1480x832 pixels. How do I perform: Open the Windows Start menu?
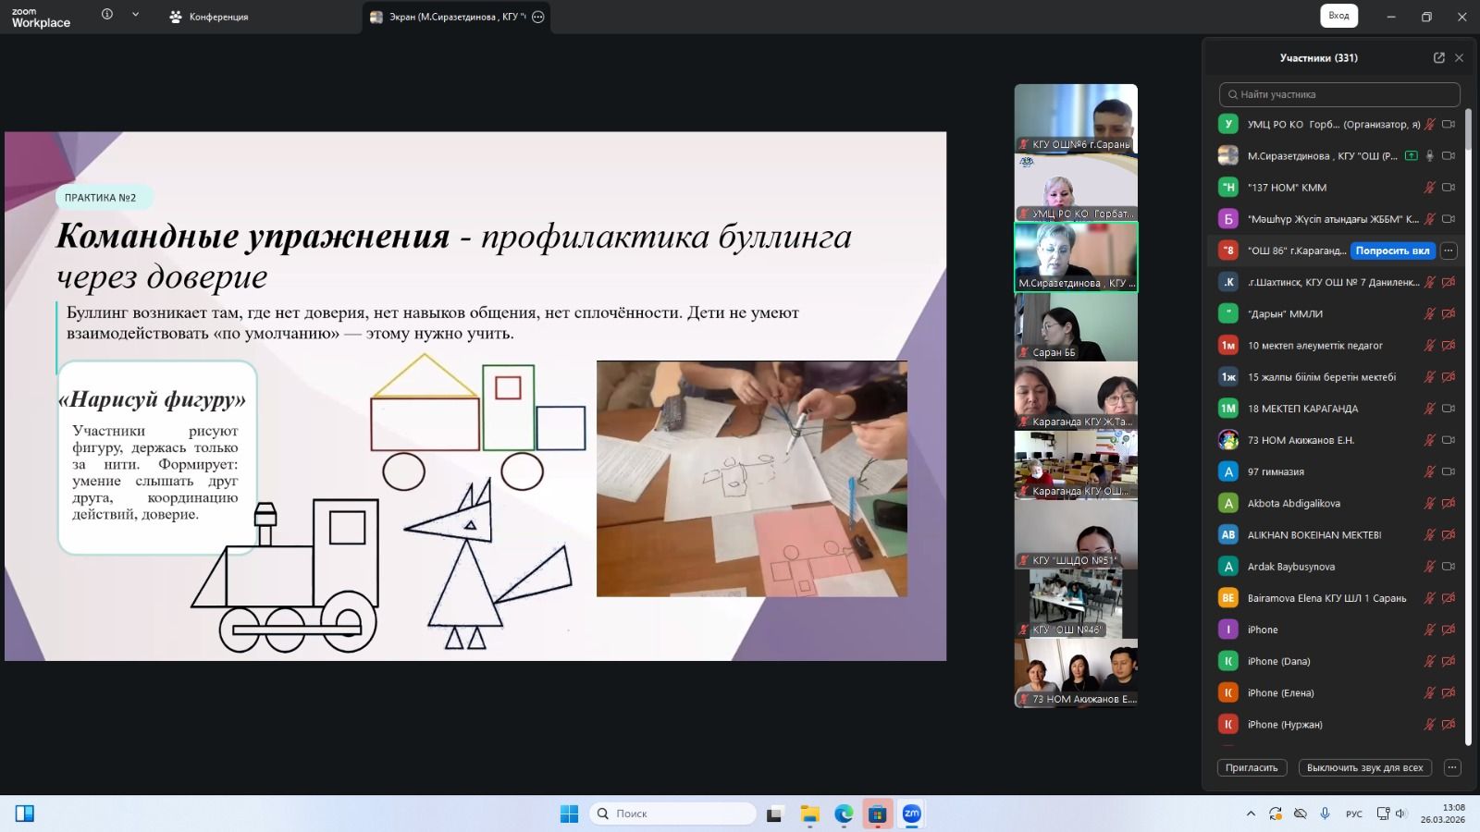[569, 814]
